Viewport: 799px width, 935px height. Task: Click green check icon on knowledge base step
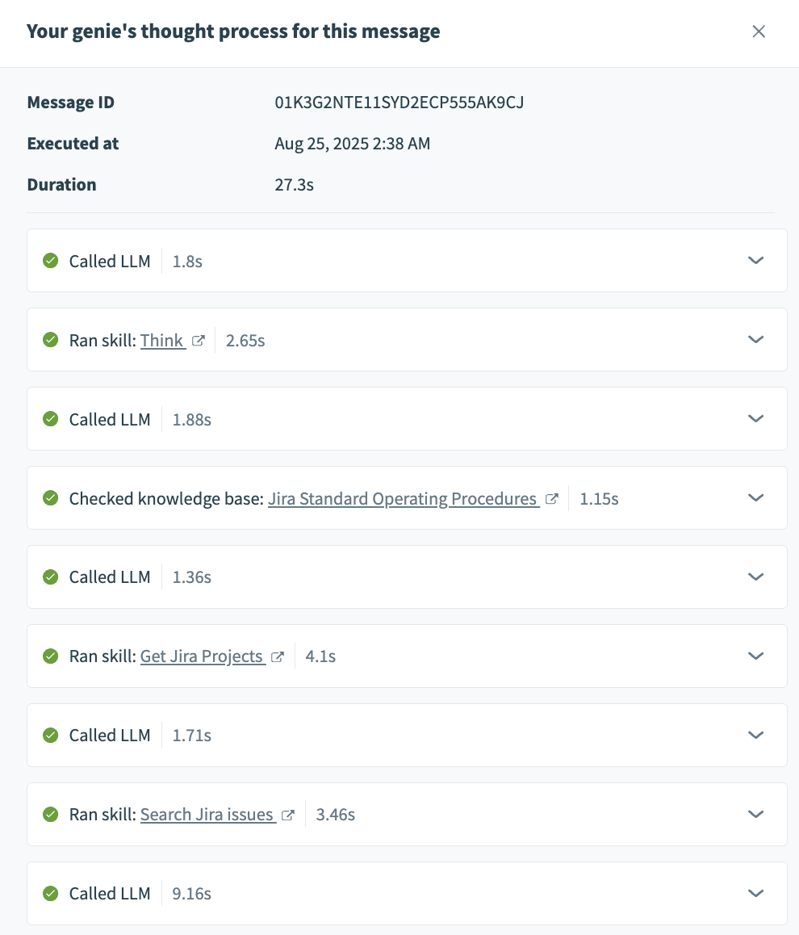click(x=51, y=498)
